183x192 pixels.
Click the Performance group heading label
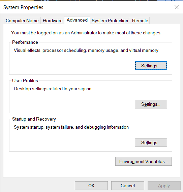point(25,42)
